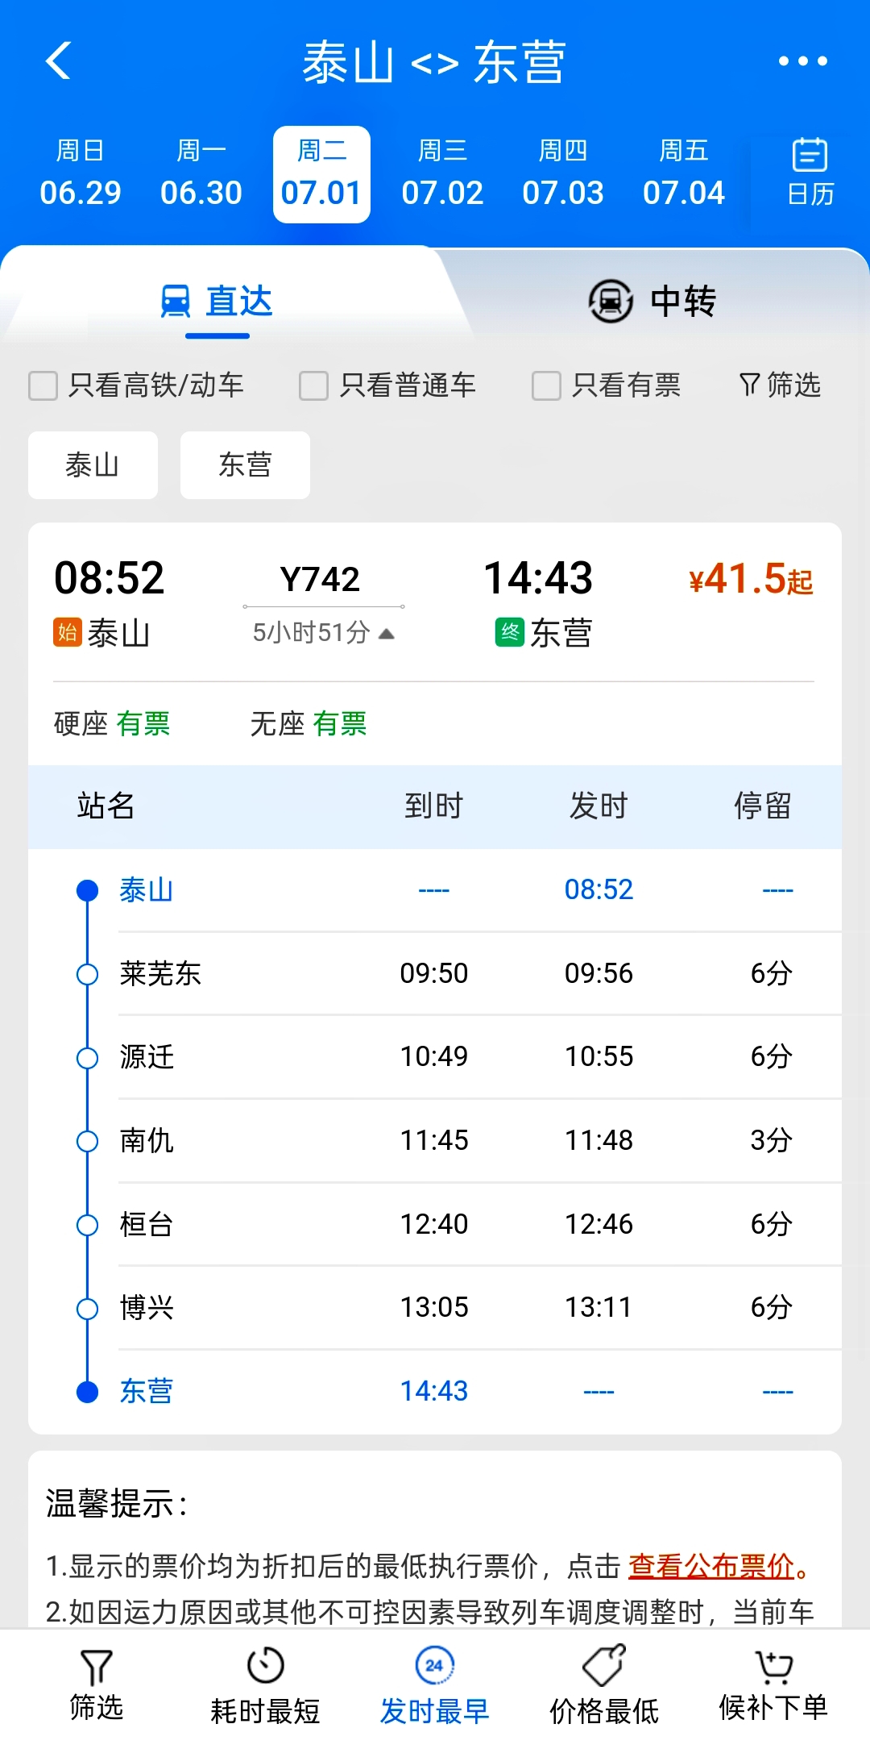Tap the 泰山 station chip

[93, 465]
